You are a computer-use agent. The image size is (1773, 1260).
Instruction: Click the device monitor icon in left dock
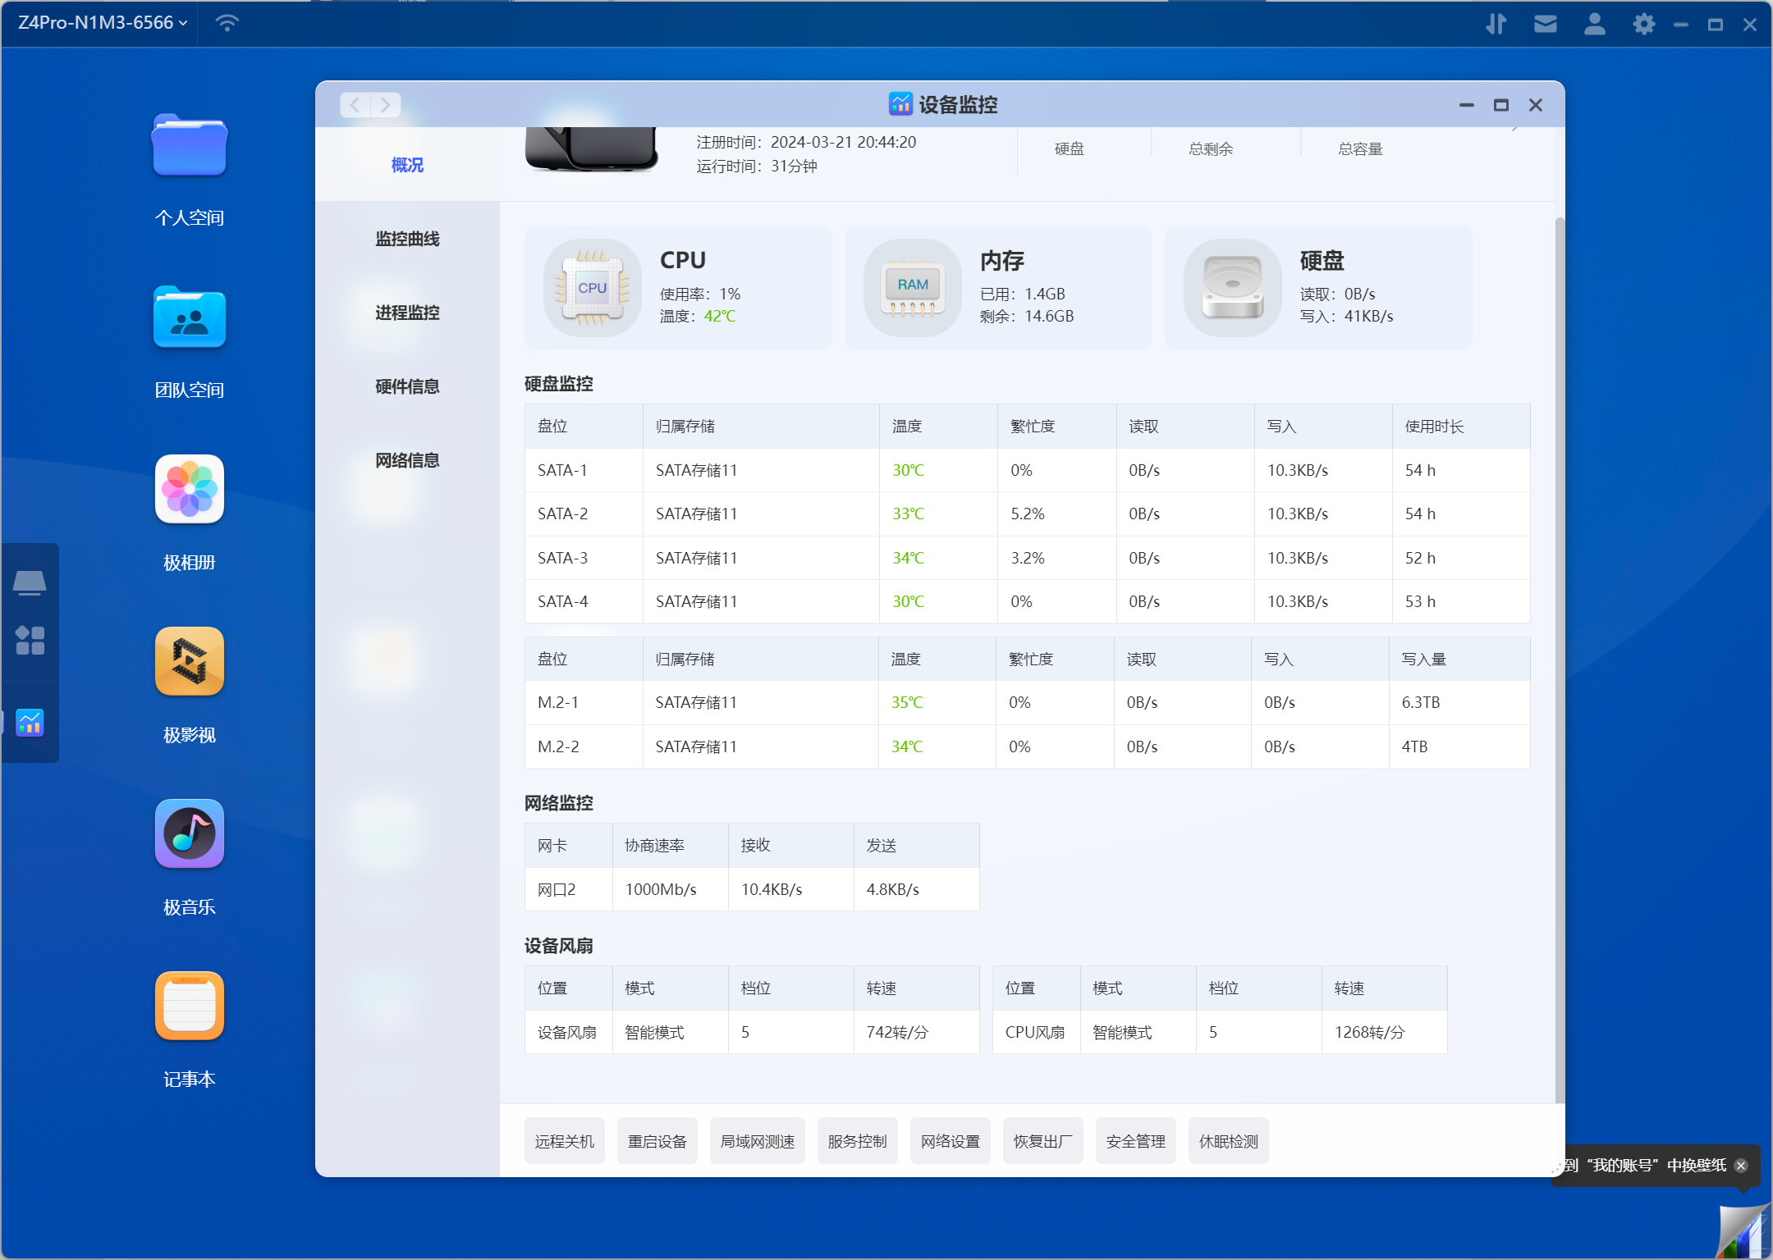(x=30, y=723)
